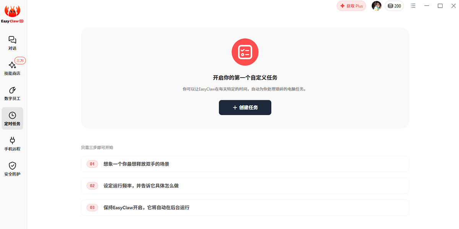Open the hamburger list menu
Screen dimensions: 459x229
(x=413, y=6)
